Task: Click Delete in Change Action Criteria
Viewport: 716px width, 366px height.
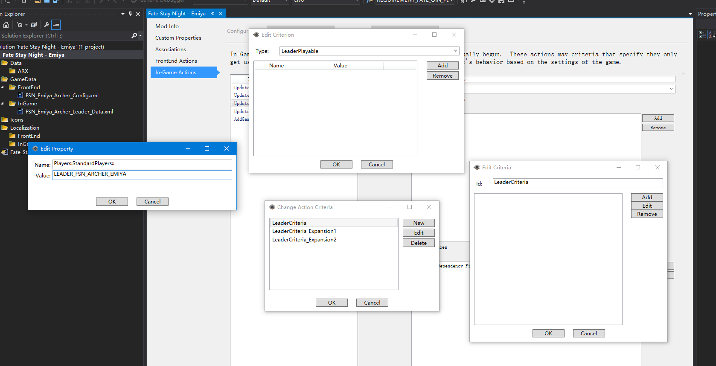Action: click(419, 243)
